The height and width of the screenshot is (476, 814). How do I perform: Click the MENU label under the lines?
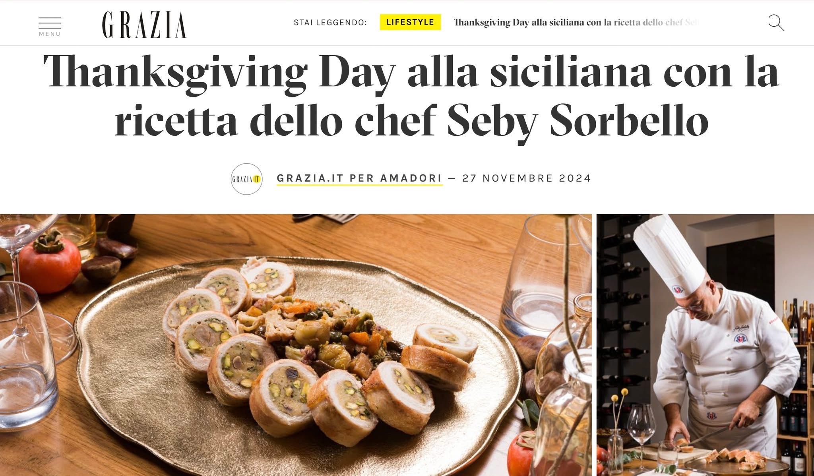(50, 34)
